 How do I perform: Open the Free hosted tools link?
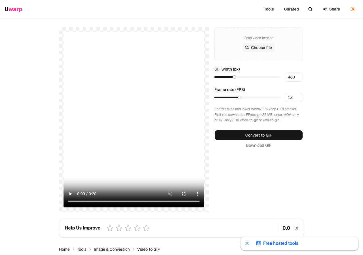(x=277, y=243)
